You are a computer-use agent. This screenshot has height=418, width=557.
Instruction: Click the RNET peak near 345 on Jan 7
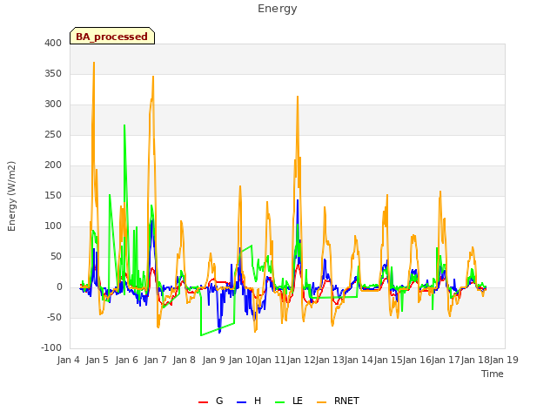pos(153,77)
